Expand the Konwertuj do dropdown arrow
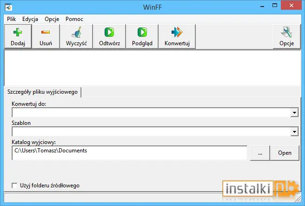305x206 pixels. [x=294, y=113]
